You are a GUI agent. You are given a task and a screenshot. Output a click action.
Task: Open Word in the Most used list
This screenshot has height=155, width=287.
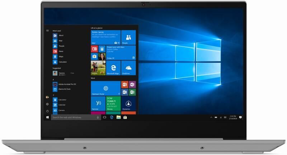pyautogui.click(x=58, y=35)
